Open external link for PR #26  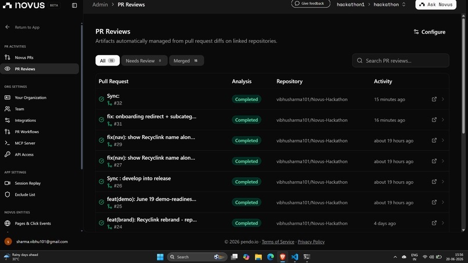point(434,182)
